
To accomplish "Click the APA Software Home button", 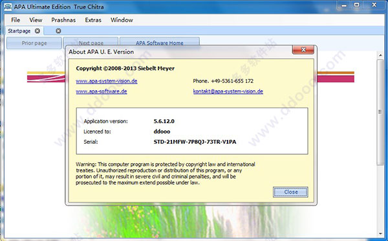I will pyautogui.click(x=160, y=42).
